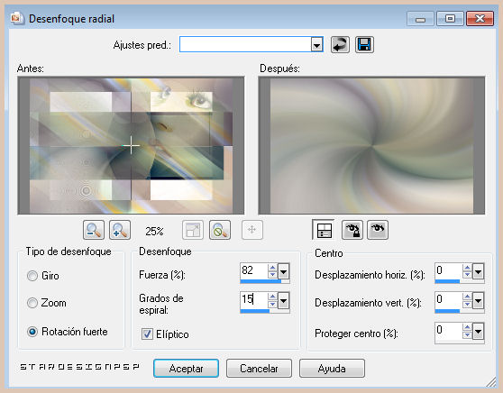Image resolution: width=503 pixels, height=393 pixels.
Task: Click the Cancelar button
Action: (259, 369)
